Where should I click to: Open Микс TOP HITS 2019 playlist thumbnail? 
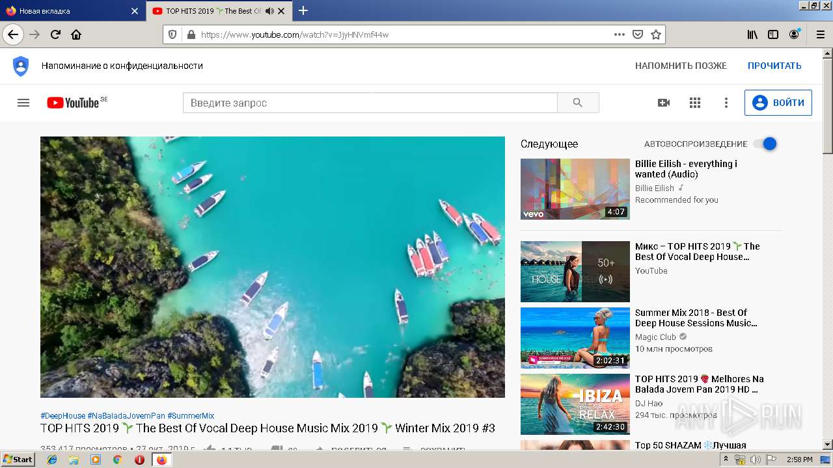(575, 272)
